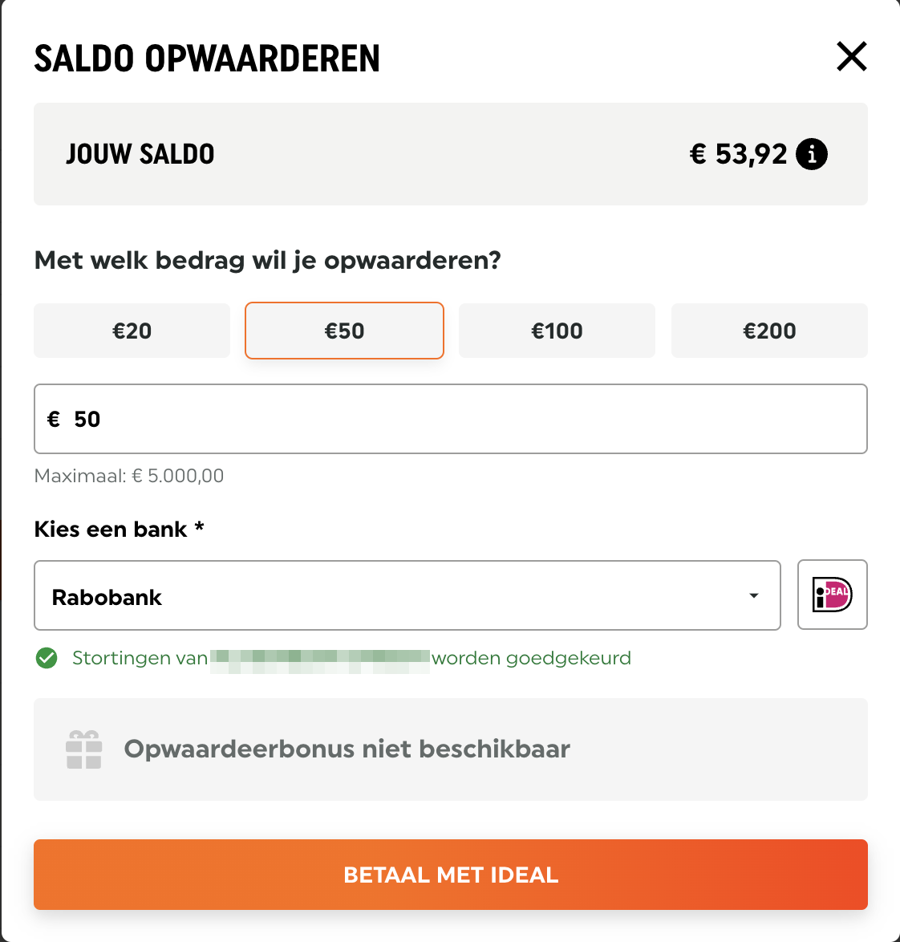
Task: Click the € 53,92 balance amount
Action: click(738, 154)
